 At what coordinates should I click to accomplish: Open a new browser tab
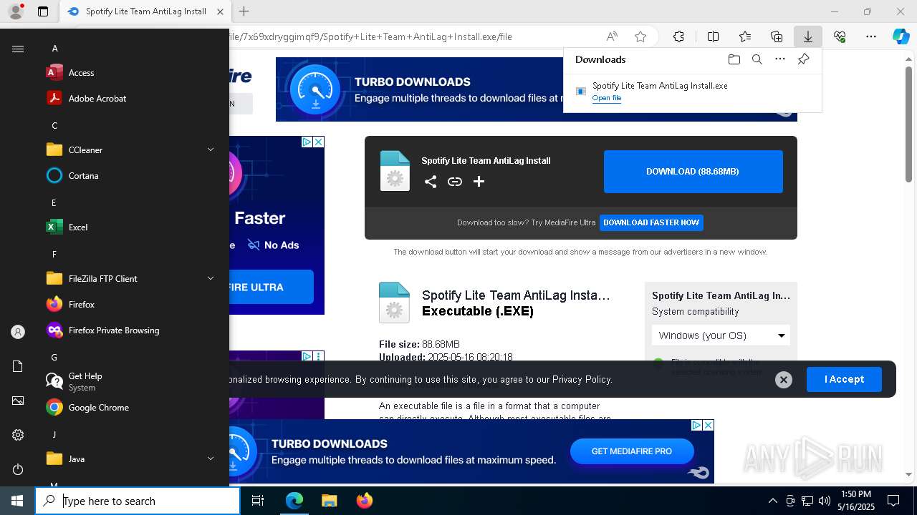[x=244, y=11]
